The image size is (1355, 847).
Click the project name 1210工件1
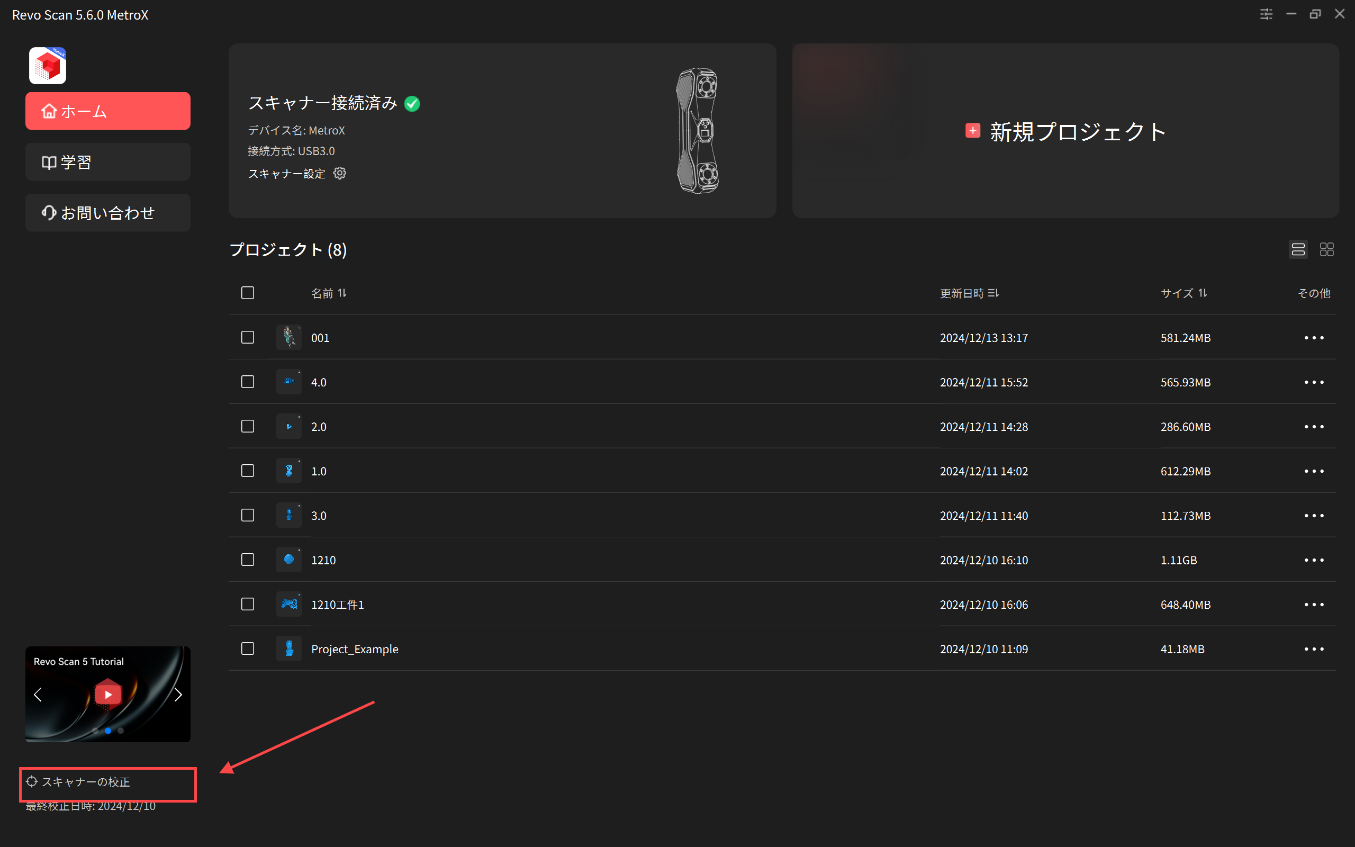(337, 605)
